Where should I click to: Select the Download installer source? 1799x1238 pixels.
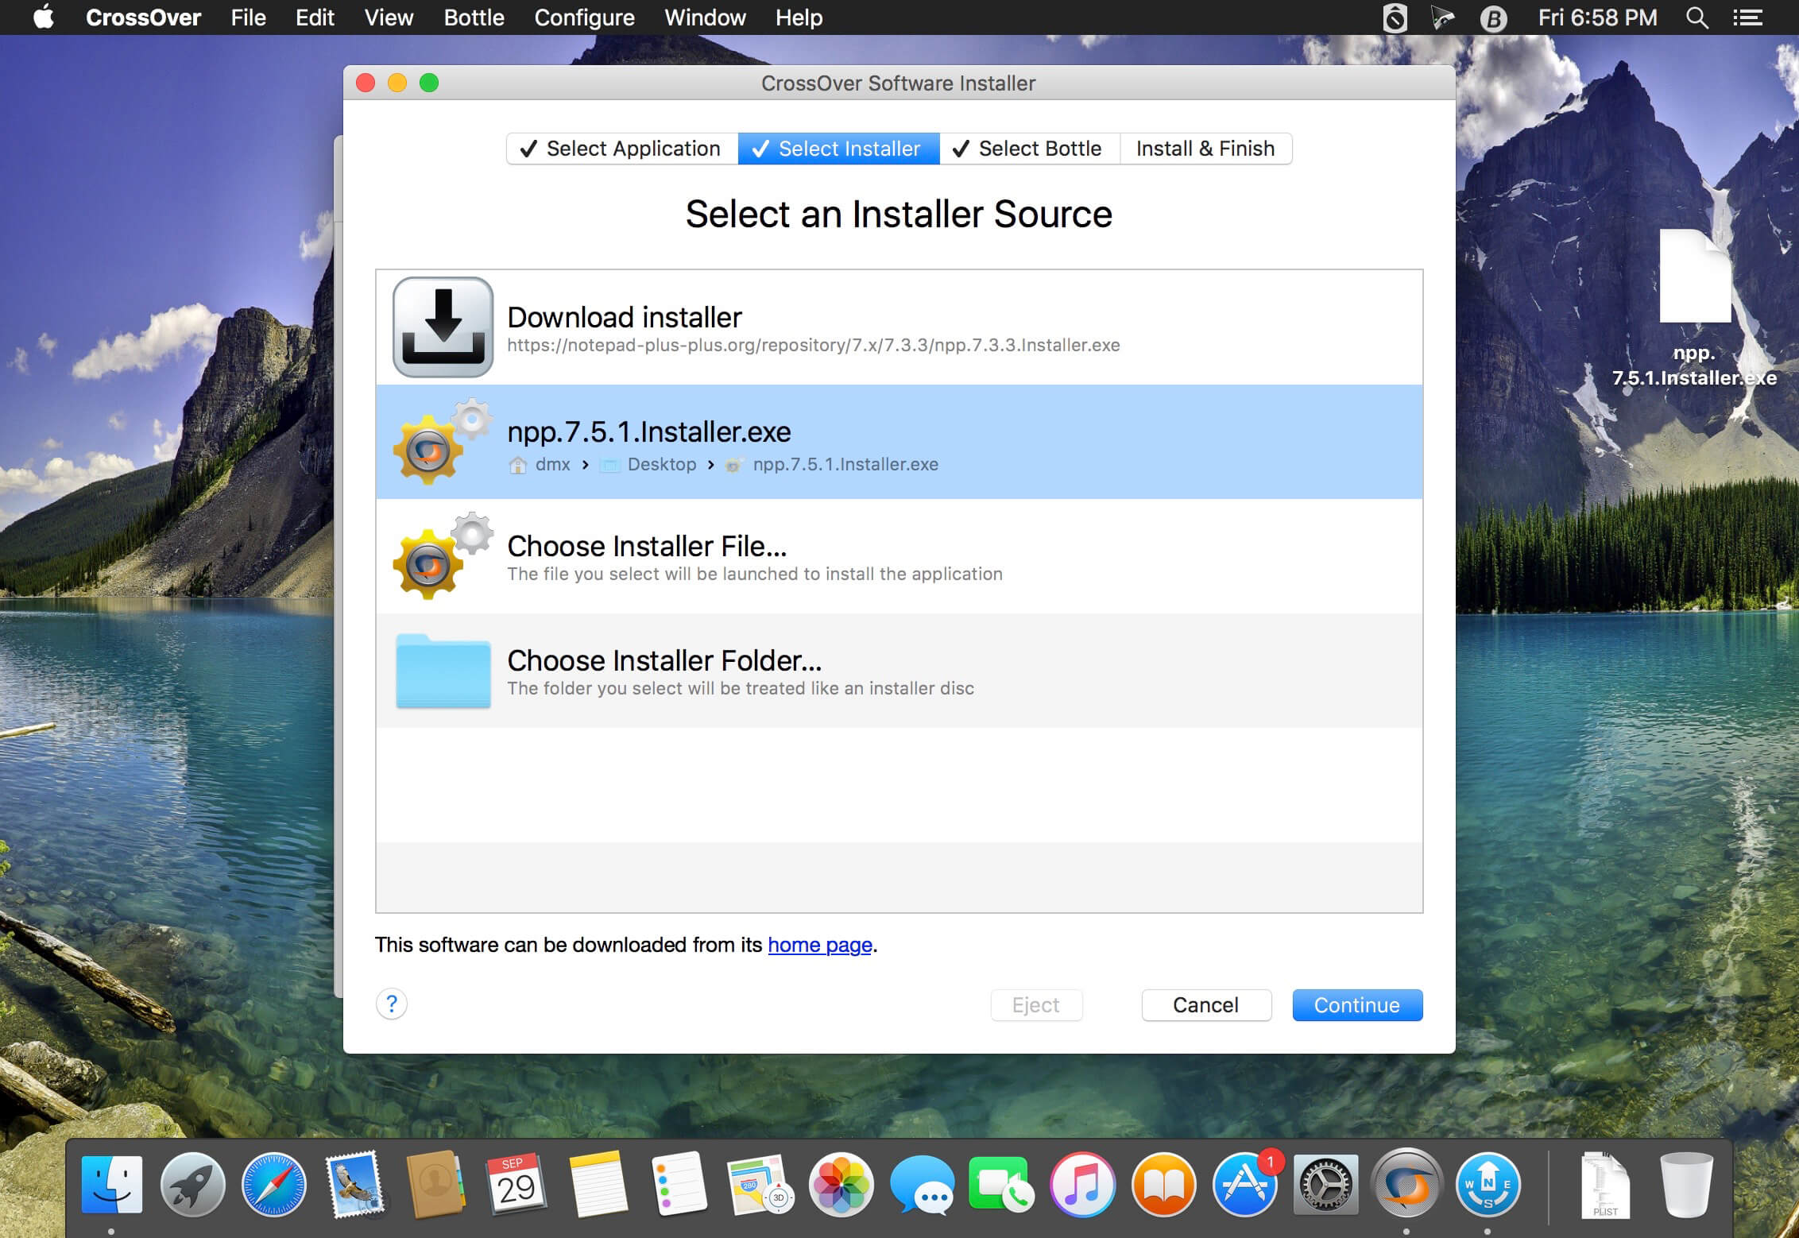point(899,327)
